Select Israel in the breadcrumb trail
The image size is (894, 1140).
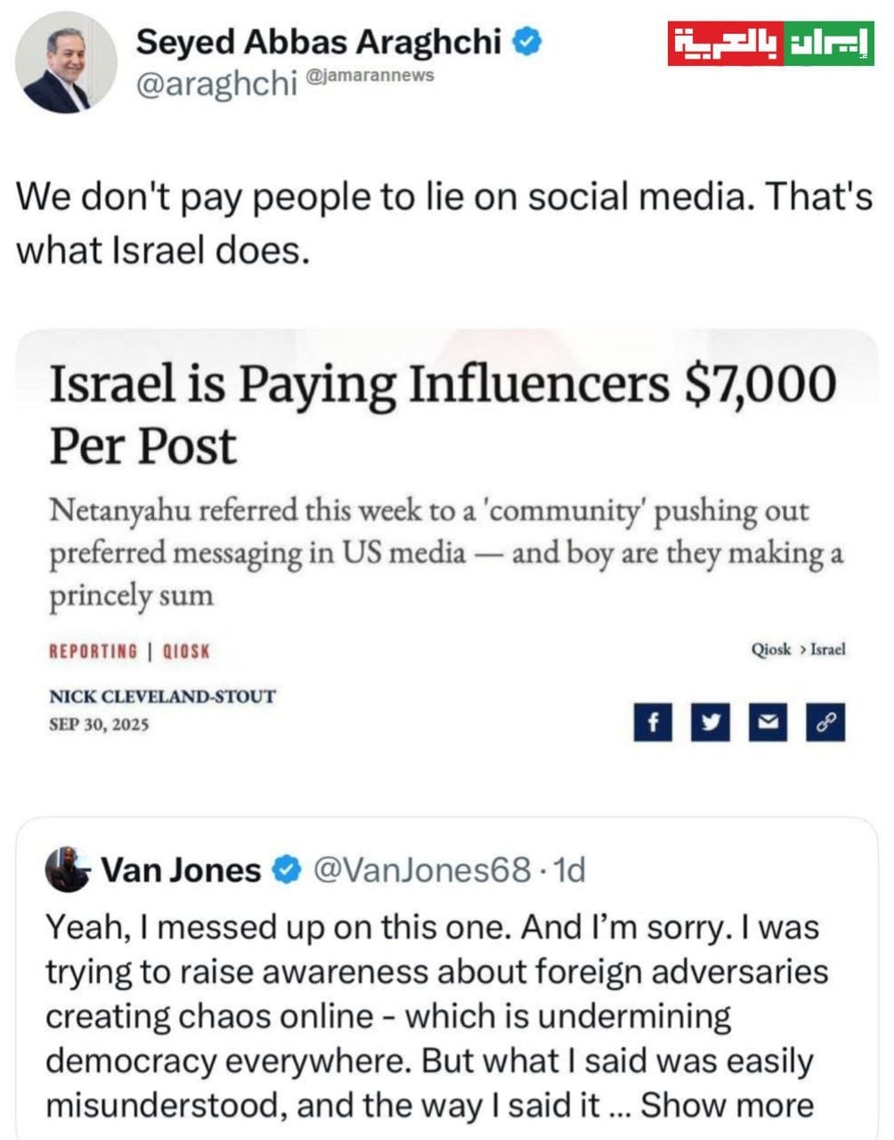(828, 649)
